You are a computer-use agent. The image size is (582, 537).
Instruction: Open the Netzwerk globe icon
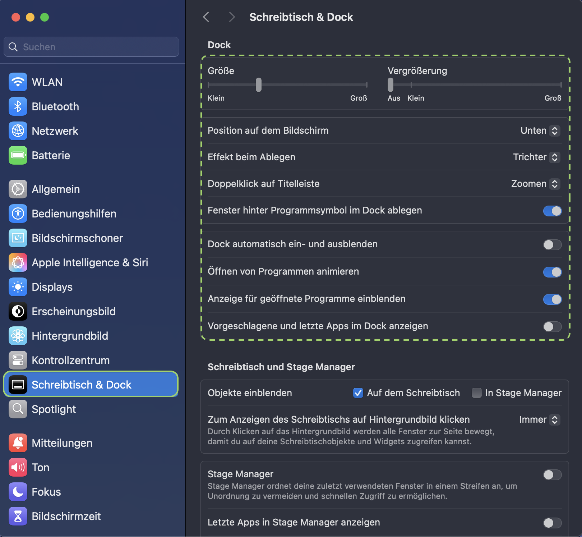tap(18, 131)
